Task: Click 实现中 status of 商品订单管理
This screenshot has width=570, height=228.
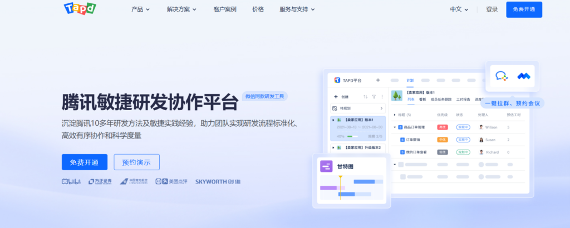Action: (x=463, y=127)
